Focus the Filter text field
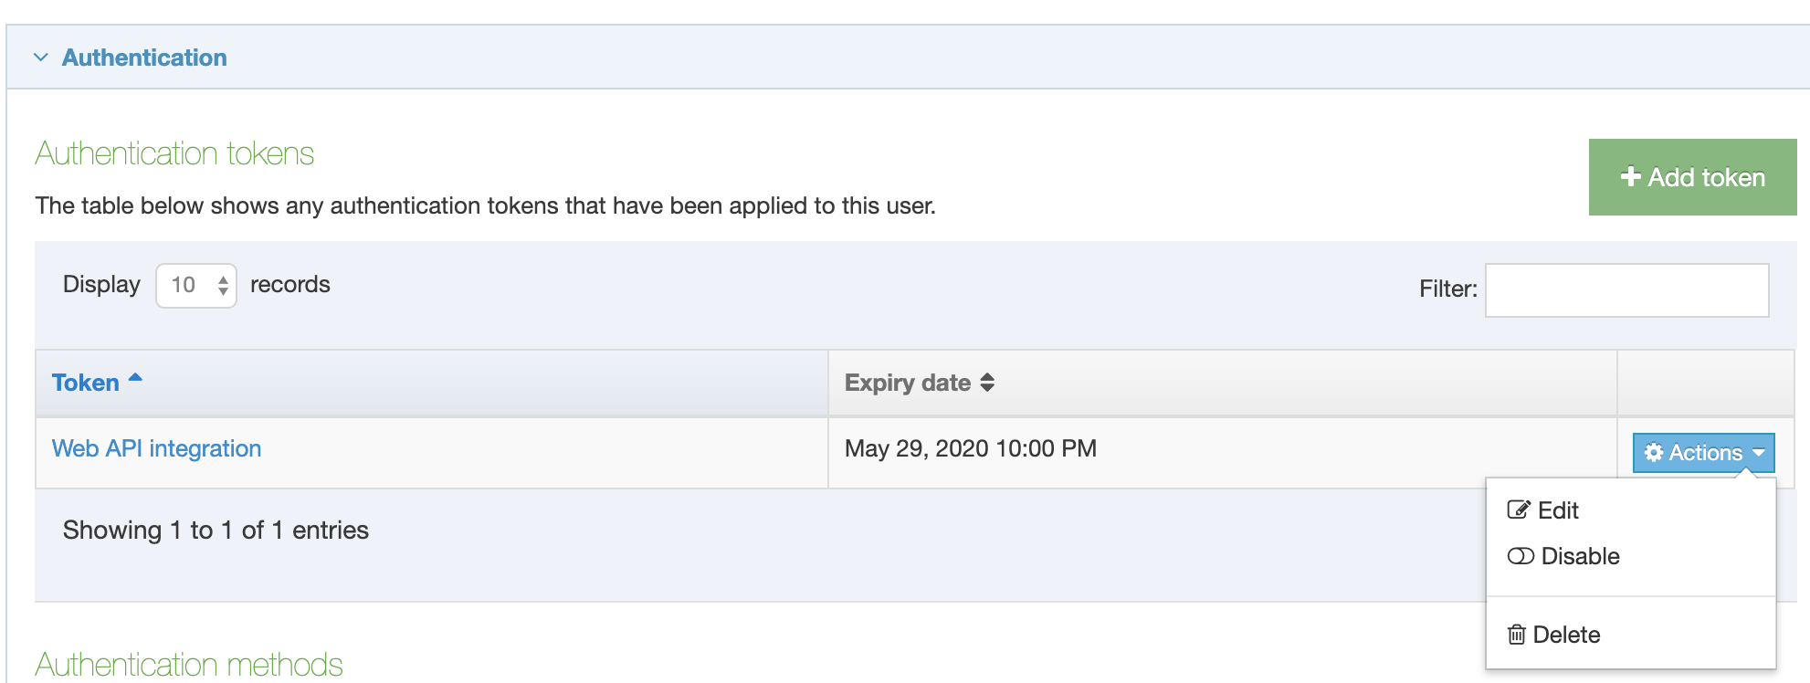Viewport: 1810px width, 683px height. [1626, 290]
